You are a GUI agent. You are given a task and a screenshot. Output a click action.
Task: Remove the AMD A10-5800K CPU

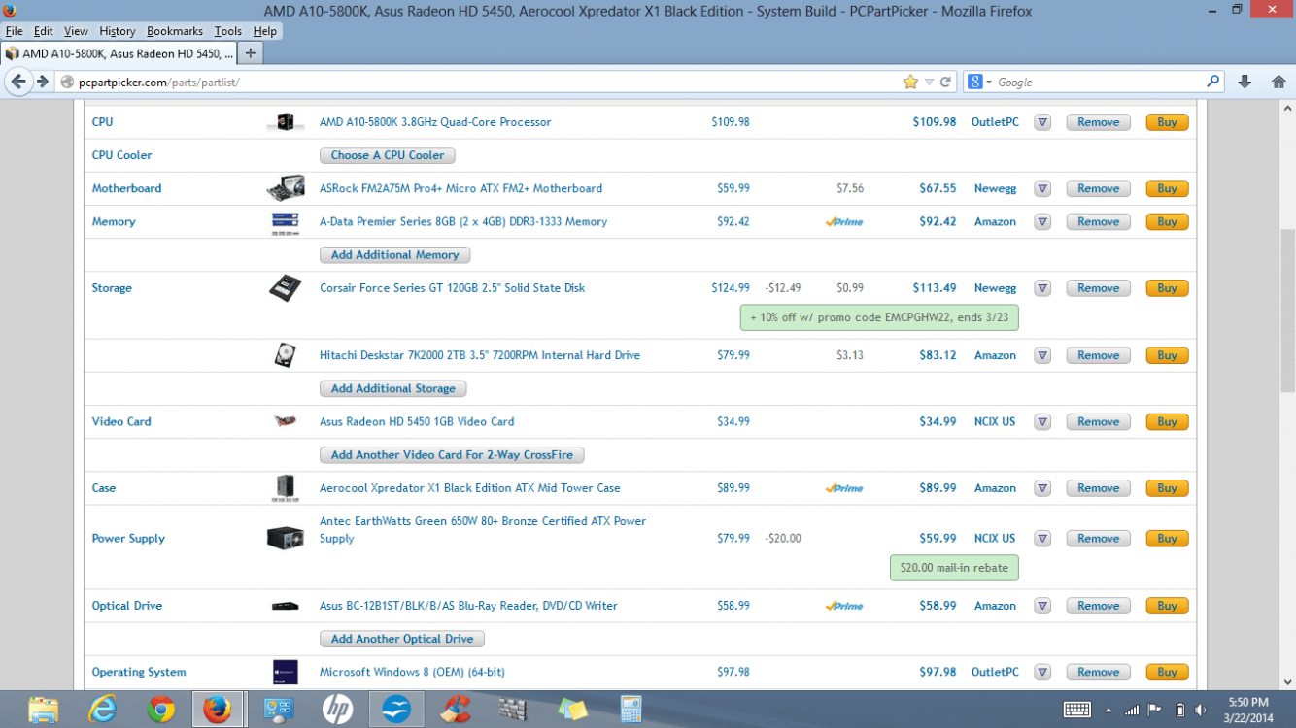click(x=1099, y=122)
